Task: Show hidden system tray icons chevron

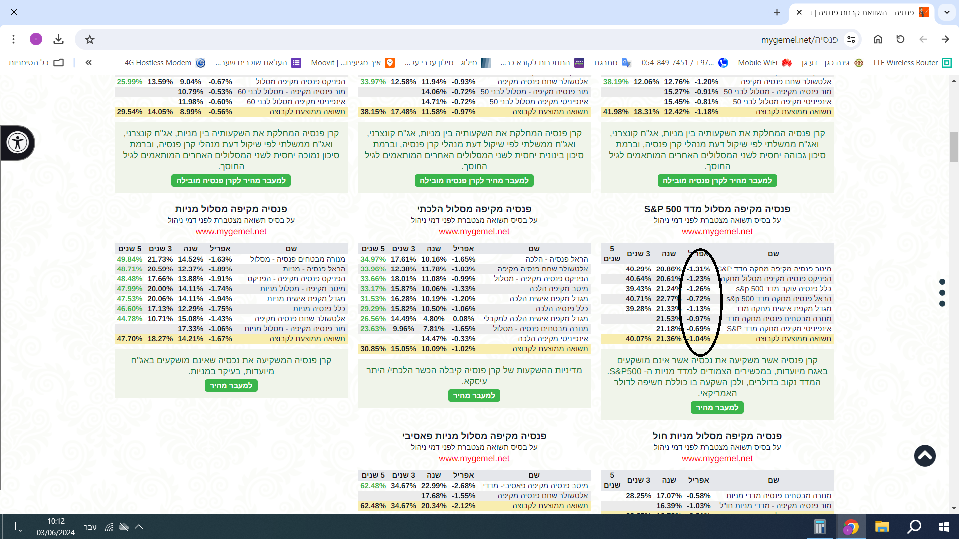Action: coord(139,527)
